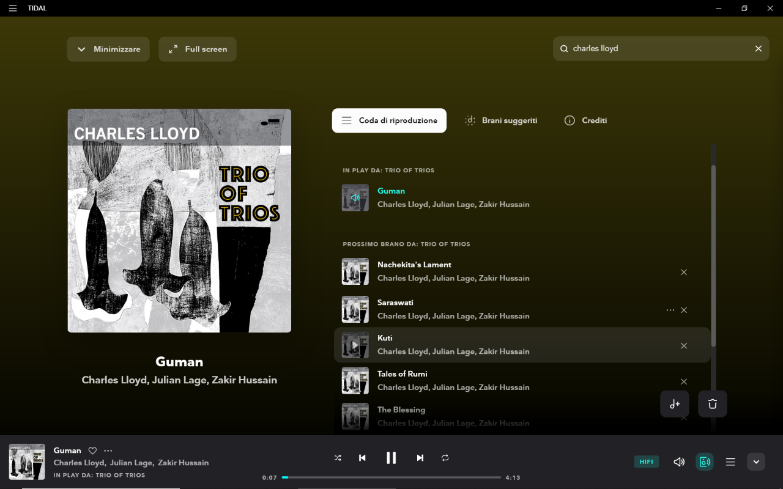The image size is (783, 489).
Task: Like Guman with the heart icon
Action: click(x=92, y=450)
